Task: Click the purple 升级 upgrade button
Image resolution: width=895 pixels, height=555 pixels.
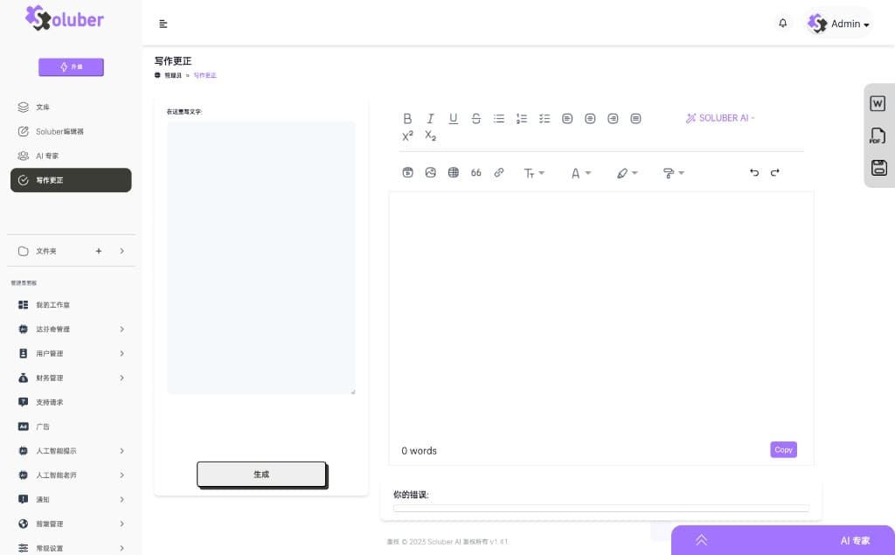Action: click(x=71, y=66)
